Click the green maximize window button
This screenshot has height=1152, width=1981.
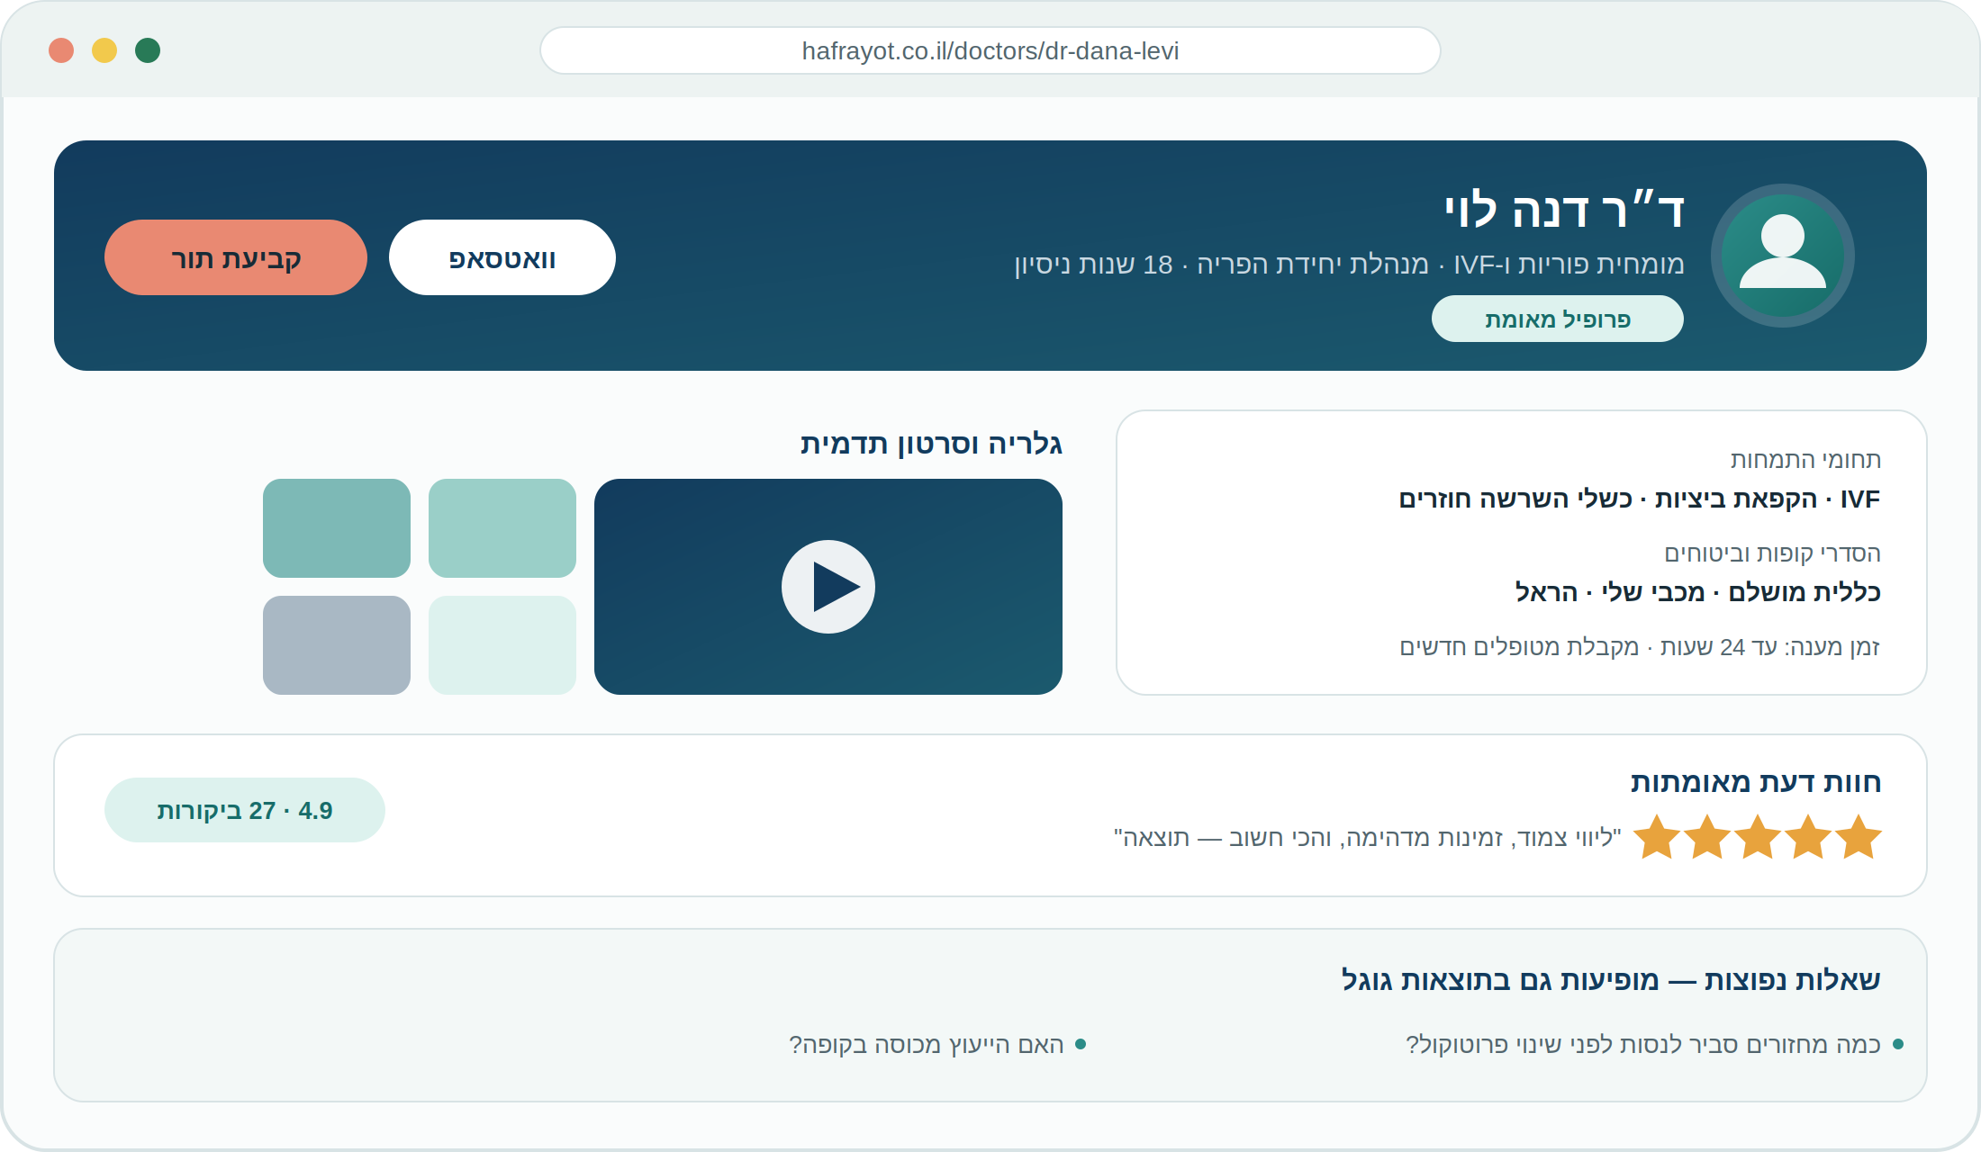tap(148, 50)
